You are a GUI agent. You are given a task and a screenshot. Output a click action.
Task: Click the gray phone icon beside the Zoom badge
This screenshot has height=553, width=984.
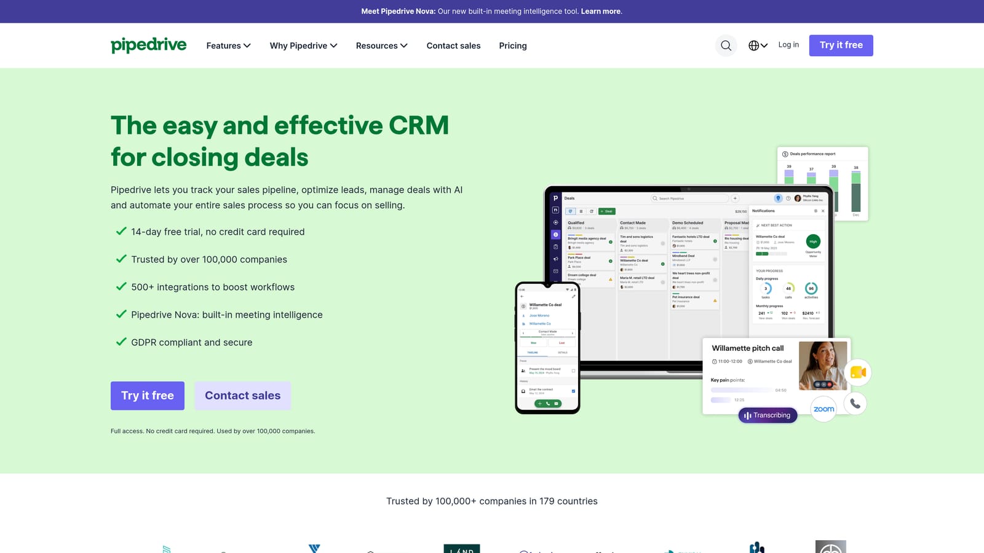(855, 404)
